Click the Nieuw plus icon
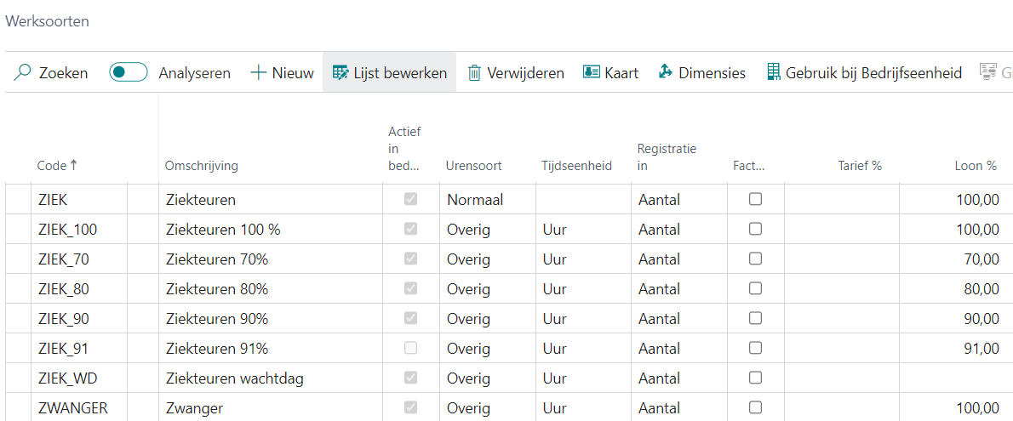 point(258,73)
